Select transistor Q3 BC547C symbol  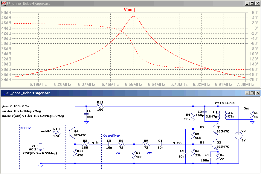72,133
